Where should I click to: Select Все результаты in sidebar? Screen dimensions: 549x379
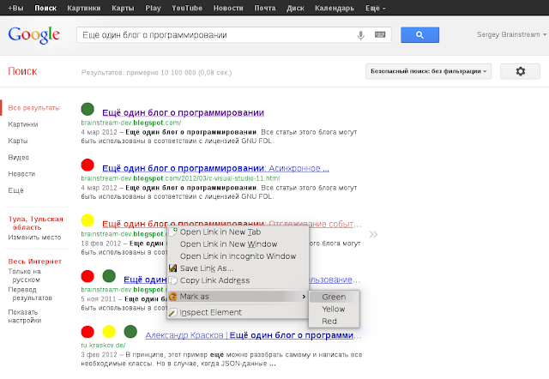tap(34, 108)
